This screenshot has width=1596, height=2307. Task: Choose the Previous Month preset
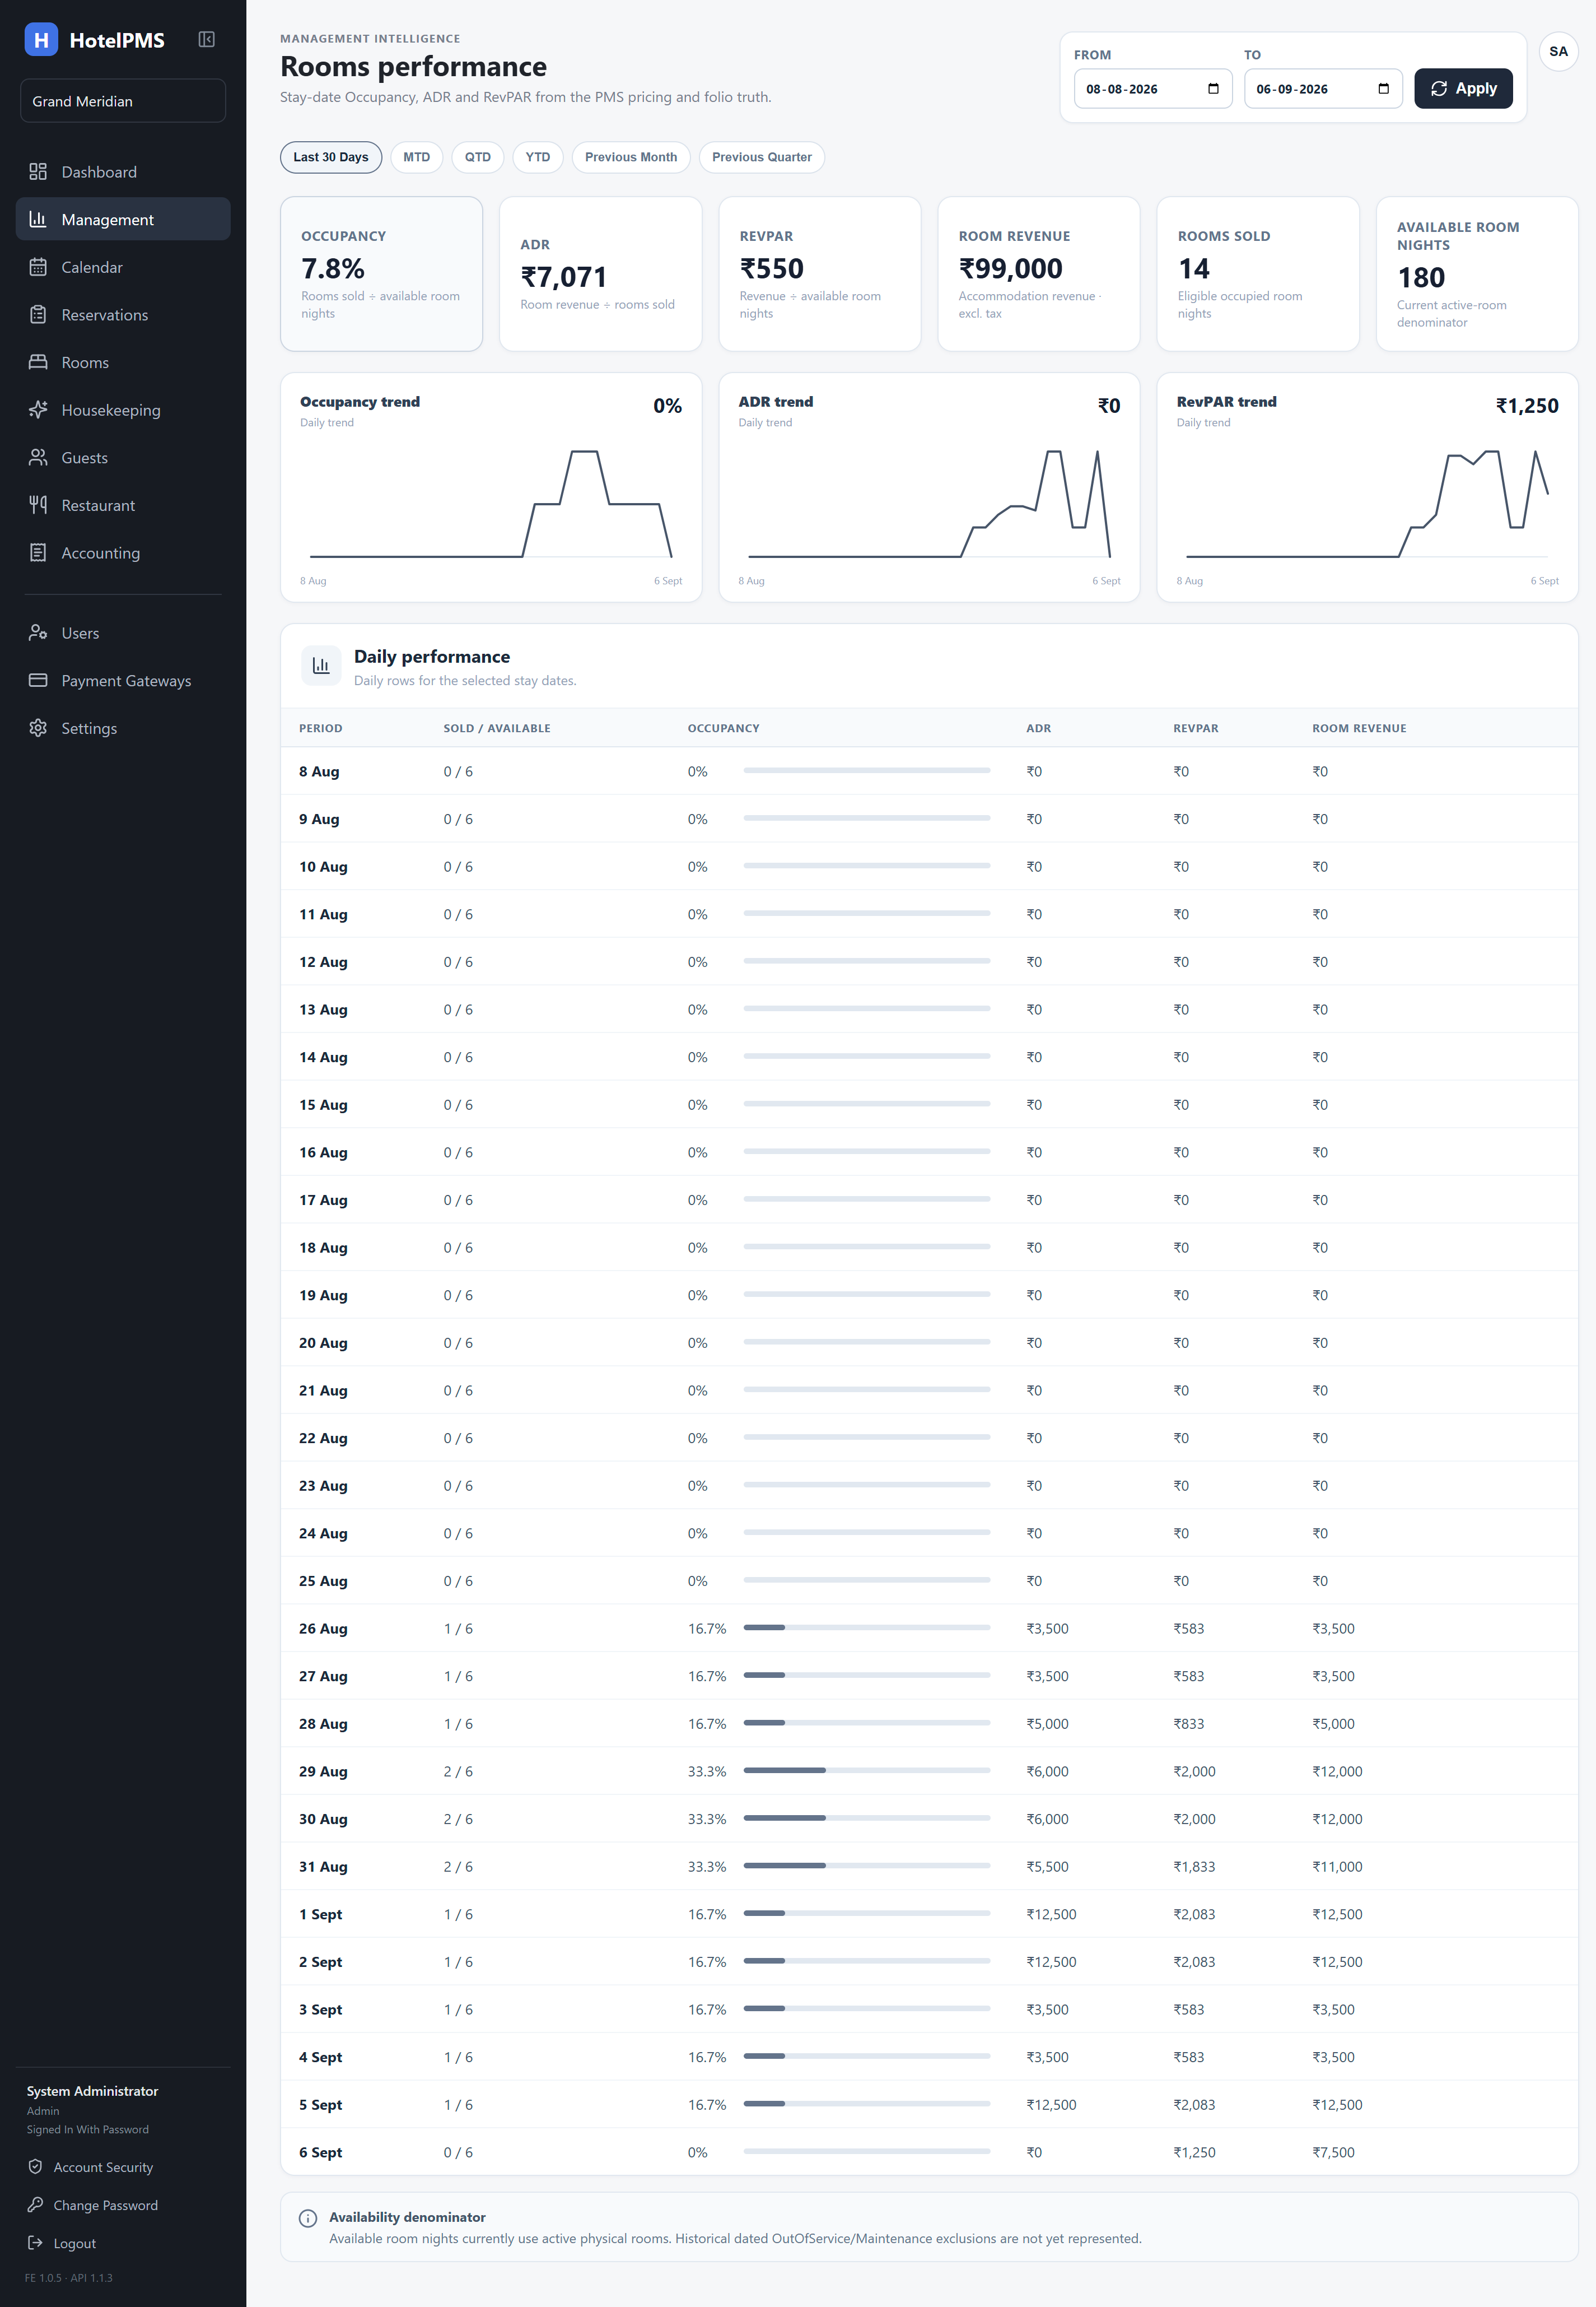[x=631, y=157]
